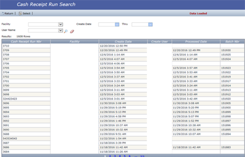Click create date 12/6/2016 1:14 AM
This screenshot has width=245, height=157.
pyautogui.click(x=123, y=55)
